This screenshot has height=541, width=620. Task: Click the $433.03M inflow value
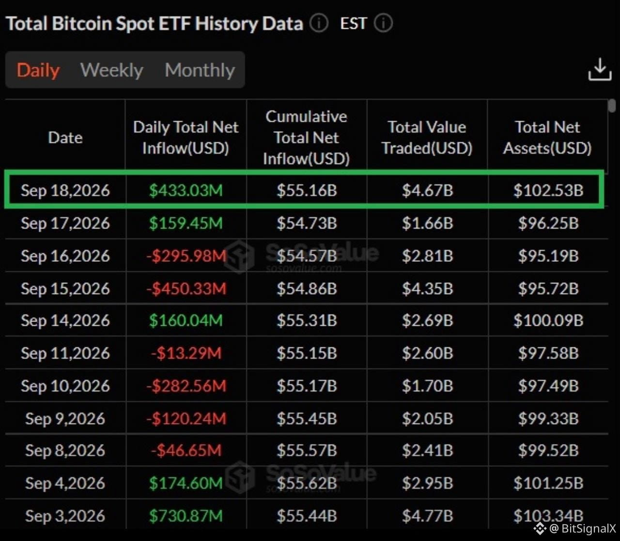click(186, 190)
